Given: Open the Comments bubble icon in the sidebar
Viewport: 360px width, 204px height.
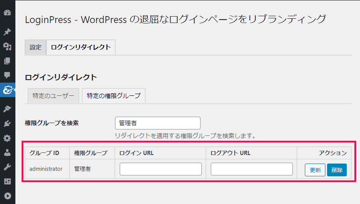Looking at the screenshot, I should click(x=7, y=75).
